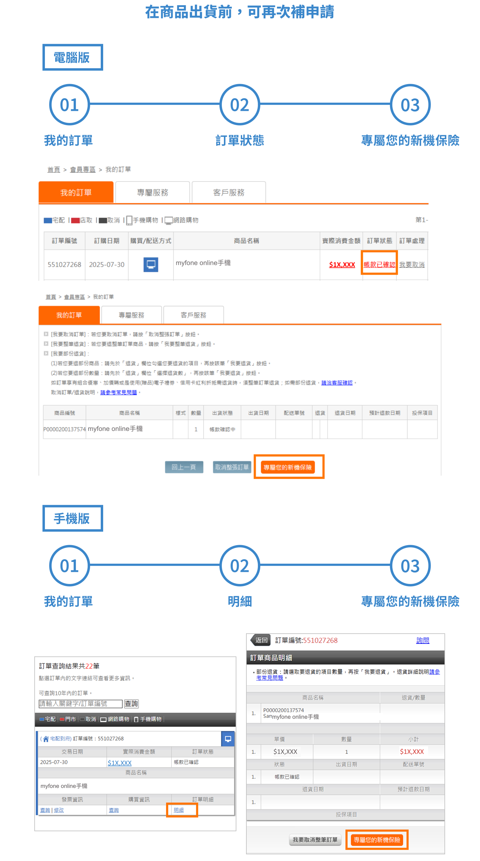Click mobile 專屬您的新機保險 orange button

point(377,840)
